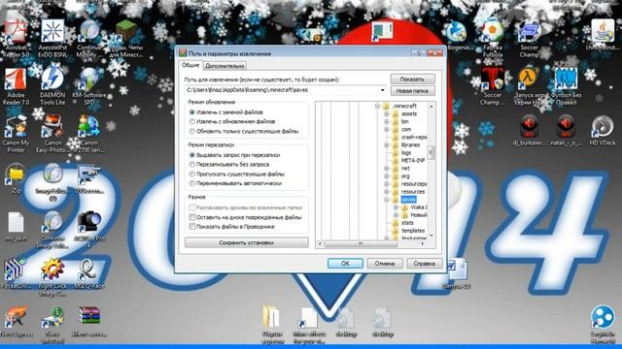Click the Показать button
The image size is (622, 349).
(x=412, y=79)
